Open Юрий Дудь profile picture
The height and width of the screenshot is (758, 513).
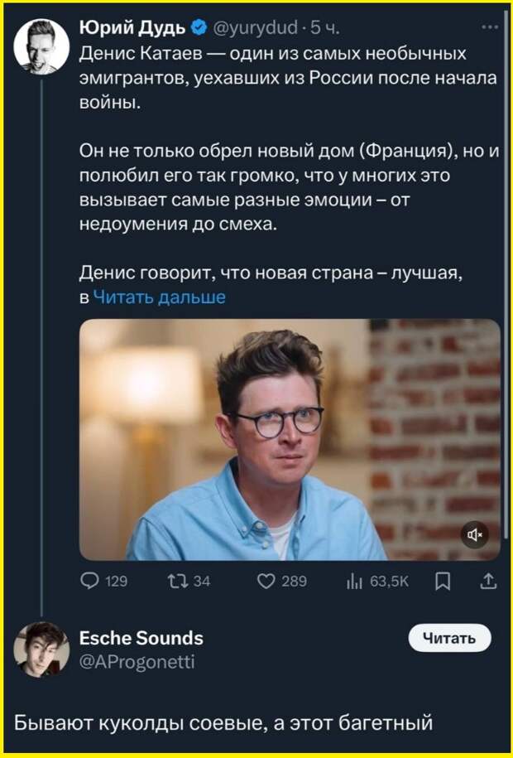[x=41, y=46]
